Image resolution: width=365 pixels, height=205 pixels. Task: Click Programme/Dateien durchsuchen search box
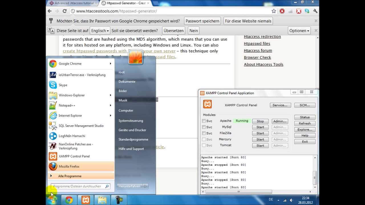tap(80, 186)
